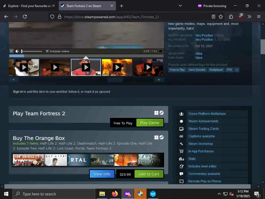Click Team Fortress 2 bundle image
Image resolution: width=265 pixels, height=199 pixels.
[28, 160]
